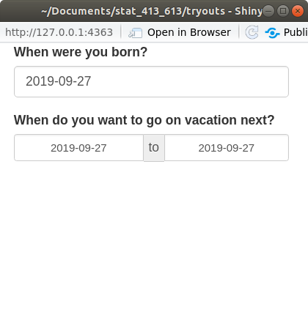The height and width of the screenshot is (312, 308).
Task: Open the vacation end date field
Action: click(x=227, y=148)
